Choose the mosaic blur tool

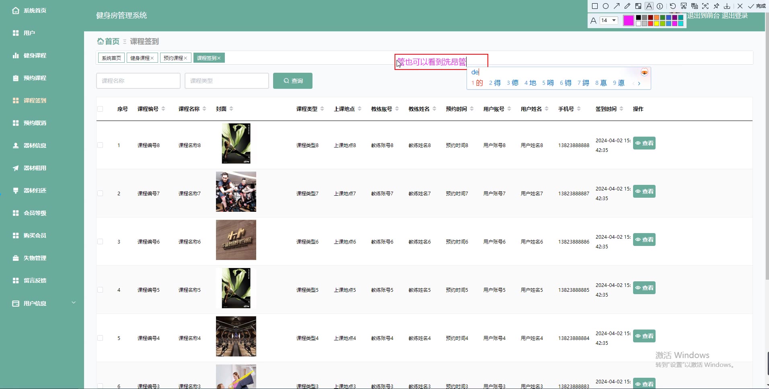638,6
